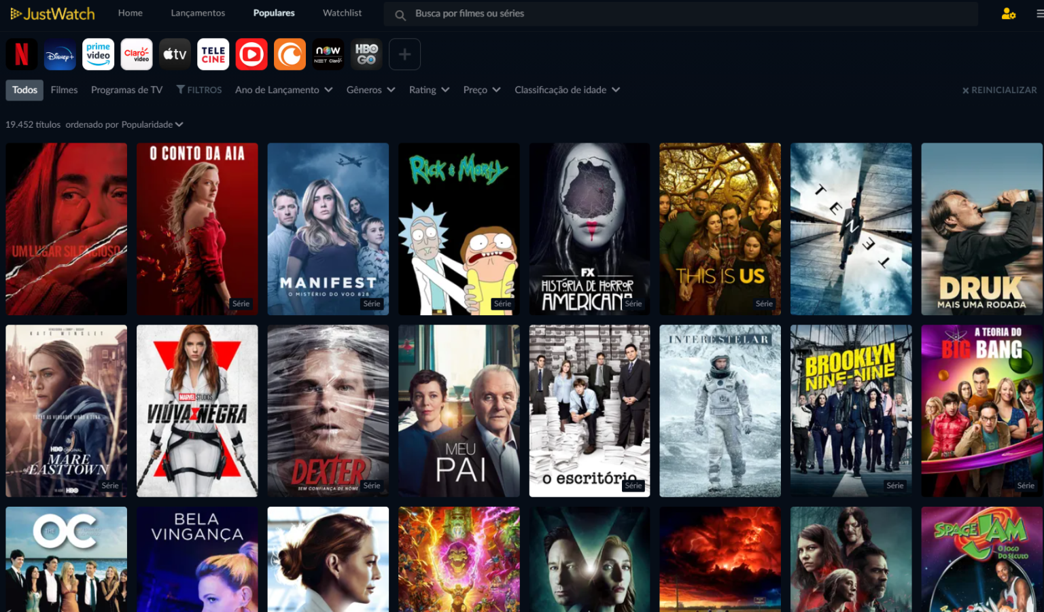The height and width of the screenshot is (612, 1044).
Task: Open Rick and Morty poster
Action: pos(459,229)
